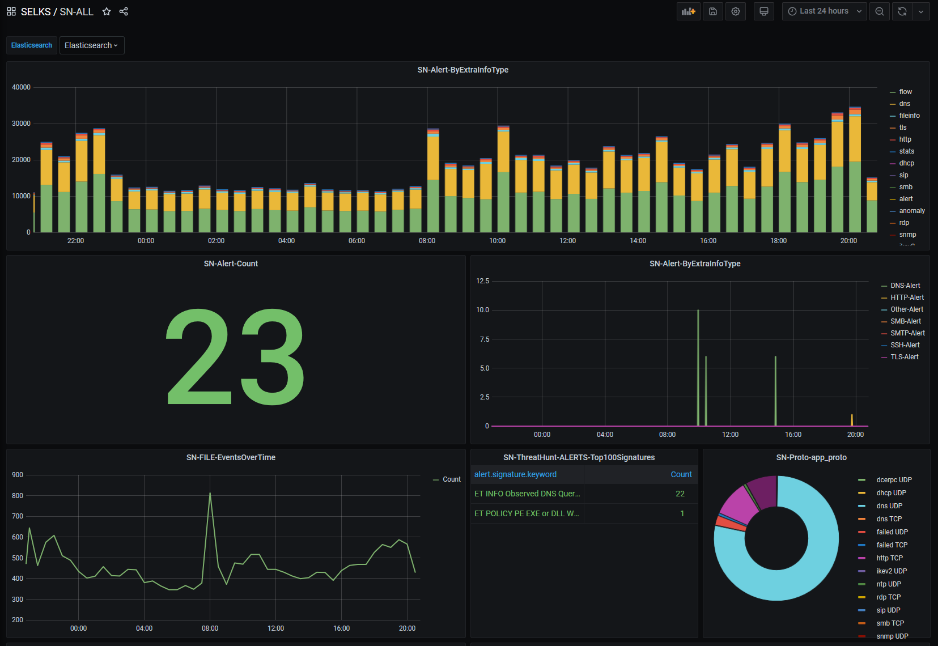Toggle the ikev2 UDP pie legend entry

click(x=892, y=571)
